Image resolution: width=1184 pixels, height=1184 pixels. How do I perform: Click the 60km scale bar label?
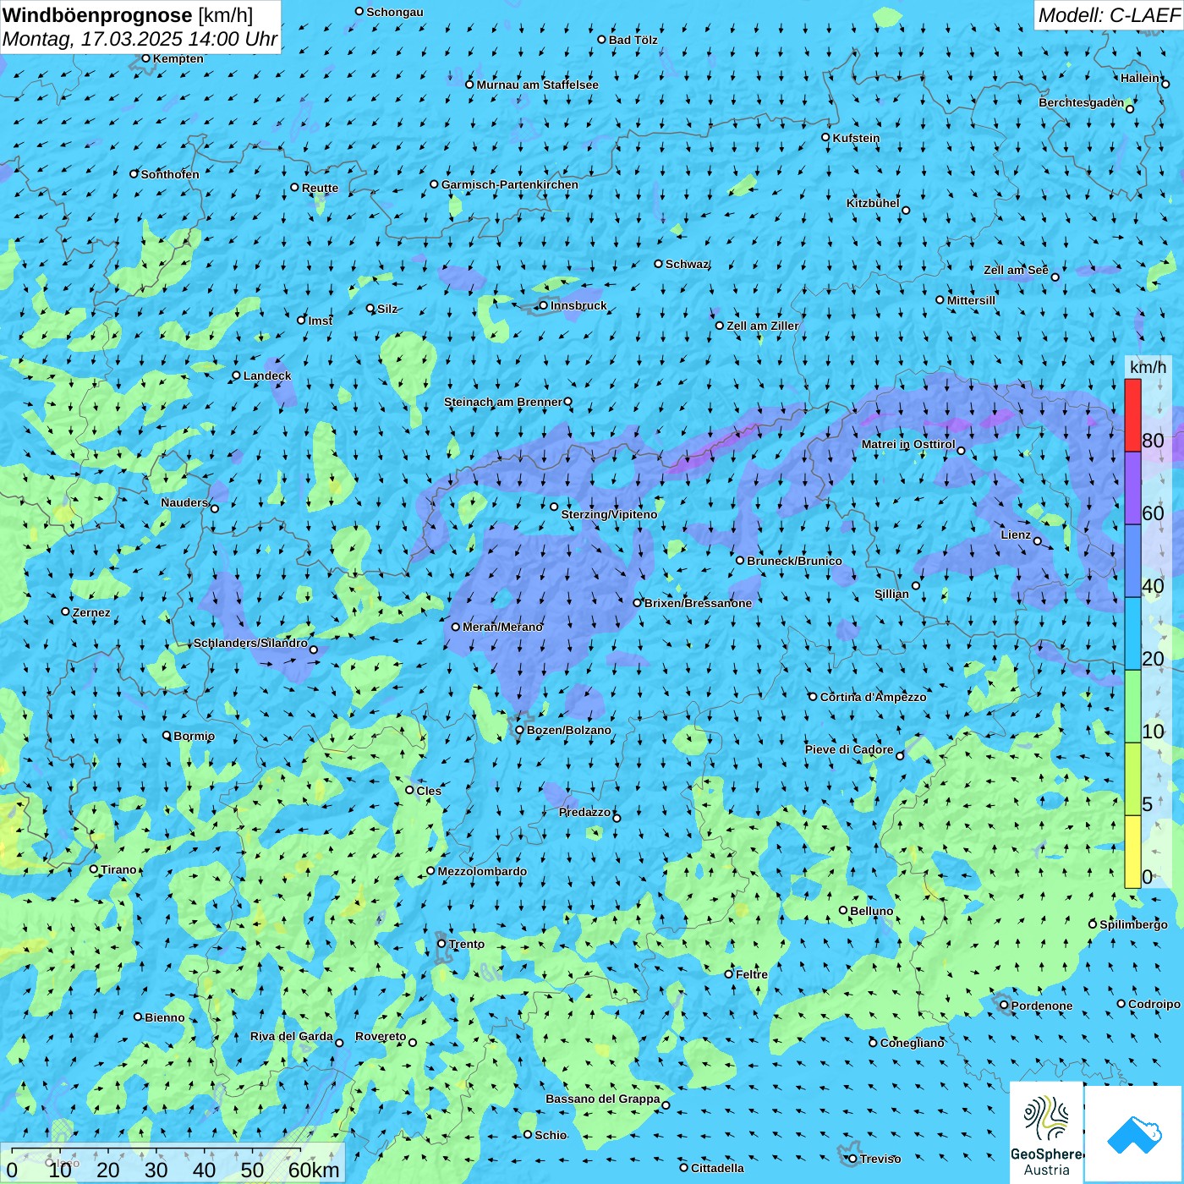click(x=314, y=1170)
